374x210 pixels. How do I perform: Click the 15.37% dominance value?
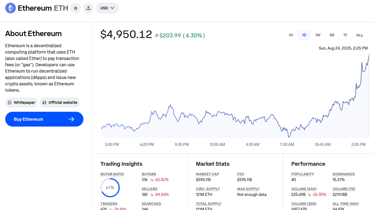tap(339, 180)
